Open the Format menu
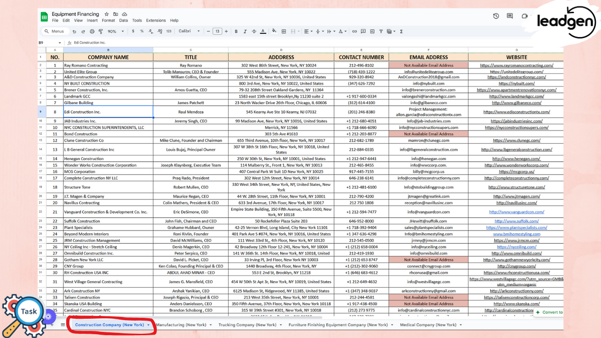The height and width of the screenshot is (338, 601). point(108,21)
